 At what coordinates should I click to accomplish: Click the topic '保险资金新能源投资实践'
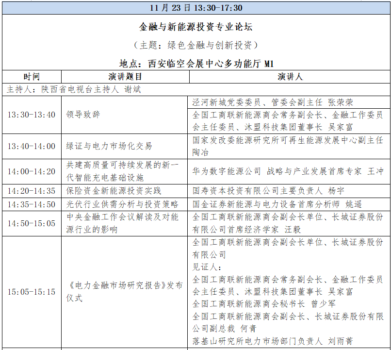click(x=124, y=191)
